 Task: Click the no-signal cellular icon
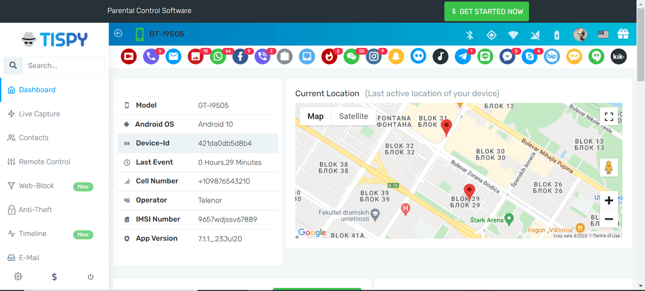(x=535, y=35)
